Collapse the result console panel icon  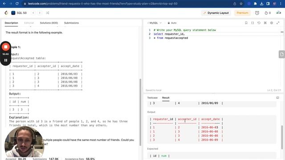tap(278, 98)
